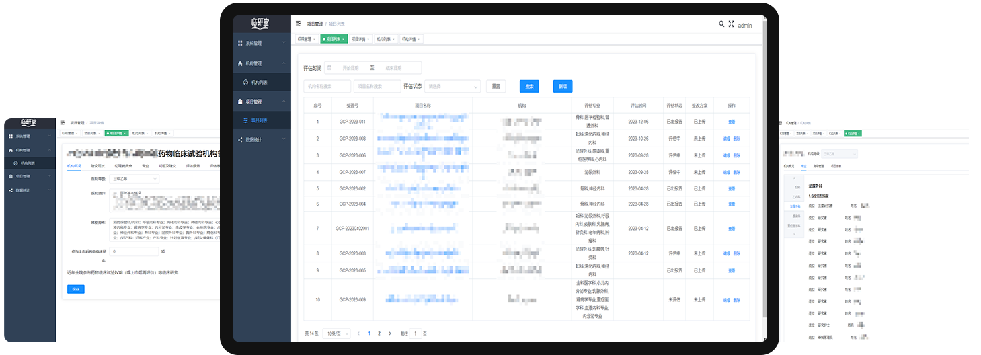Image resolution: width=981 pixels, height=355 pixels.
Task: Open the calendar icon in 评估时间 field
Action: tap(329, 67)
